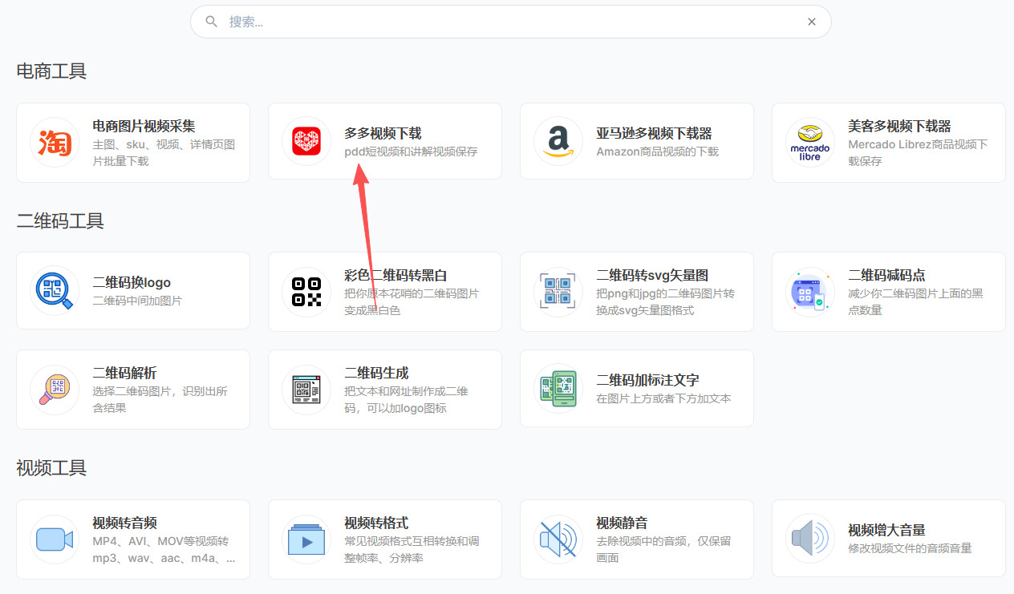Image resolution: width=1014 pixels, height=594 pixels.
Task: Click the 二维码生成 browser QR icon
Action: coord(306,390)
